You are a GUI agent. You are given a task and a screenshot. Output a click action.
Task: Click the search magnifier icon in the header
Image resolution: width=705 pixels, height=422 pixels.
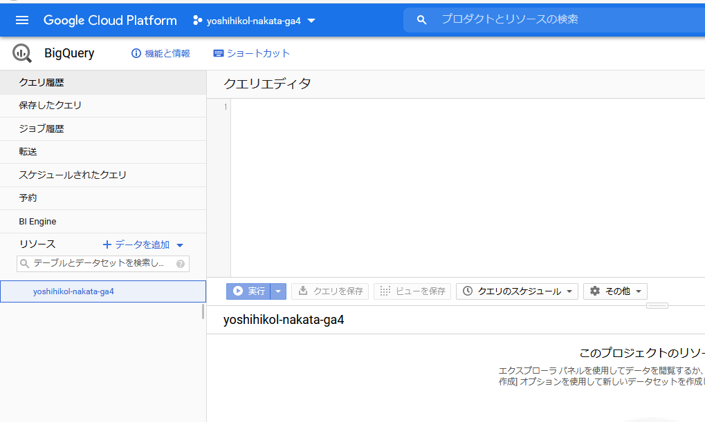[421, 20]
